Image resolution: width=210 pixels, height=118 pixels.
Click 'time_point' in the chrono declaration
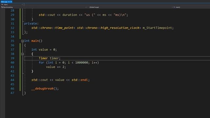pos(64,28)
